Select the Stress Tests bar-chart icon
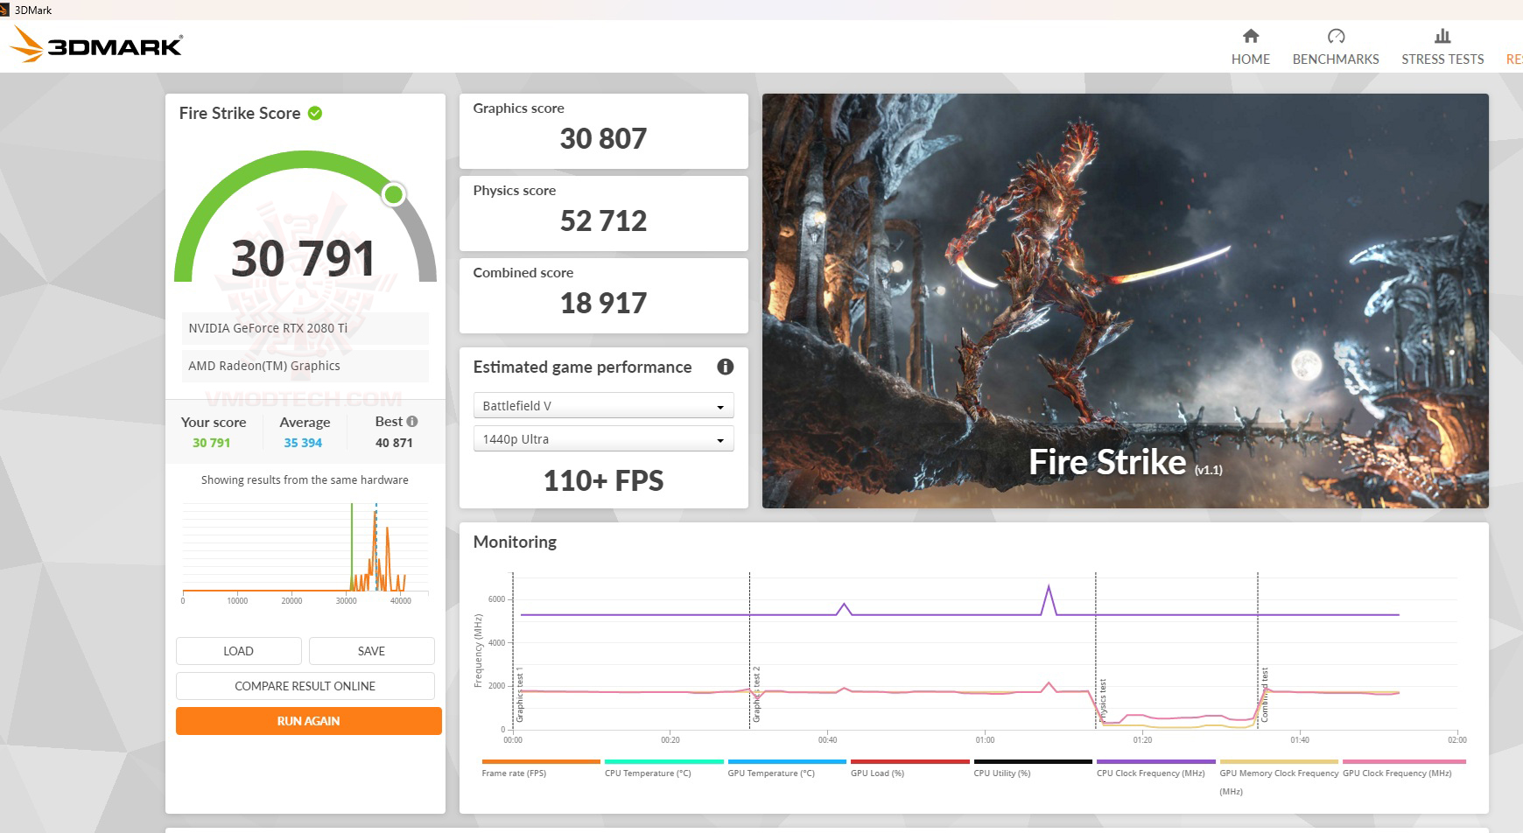This screenshot has height=833, width=1523. (x=1441, y=36)
